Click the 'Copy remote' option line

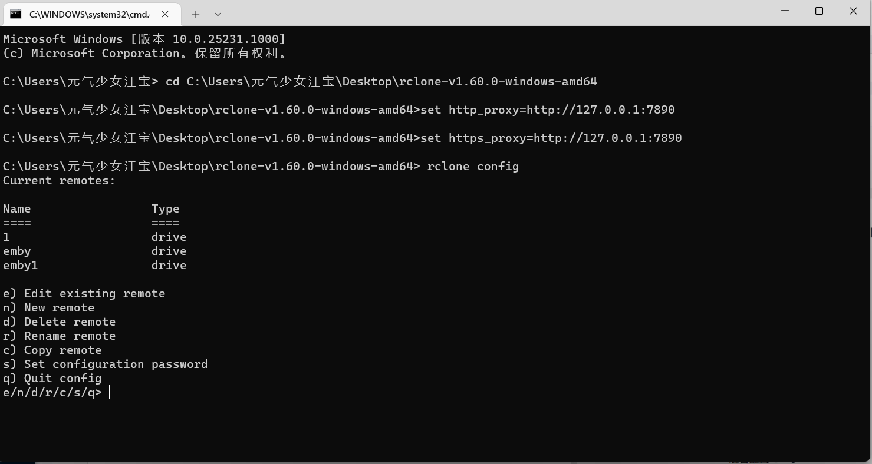52,350
